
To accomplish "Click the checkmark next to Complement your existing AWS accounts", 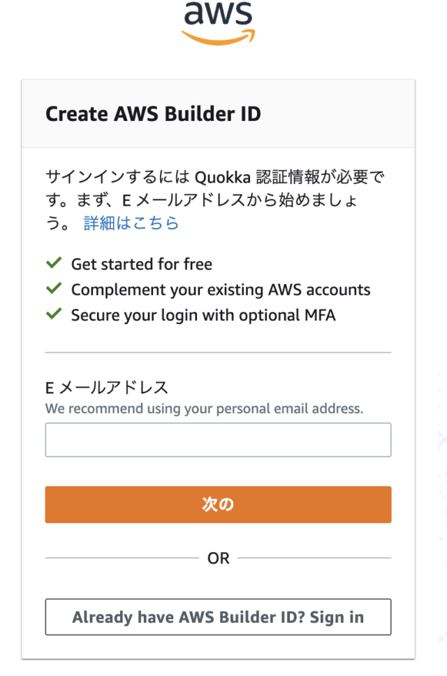I will coord(54,290).
